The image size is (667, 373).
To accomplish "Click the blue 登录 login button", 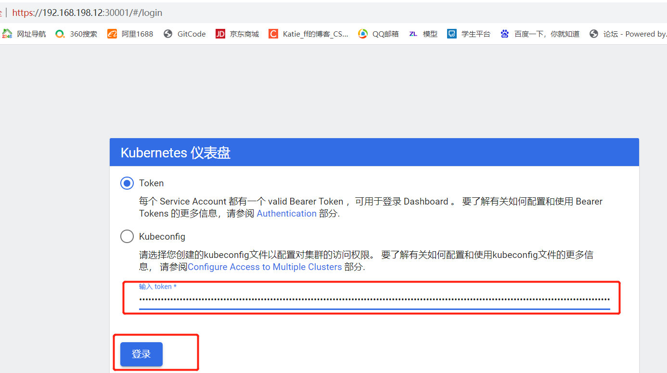I will point(141,354).
